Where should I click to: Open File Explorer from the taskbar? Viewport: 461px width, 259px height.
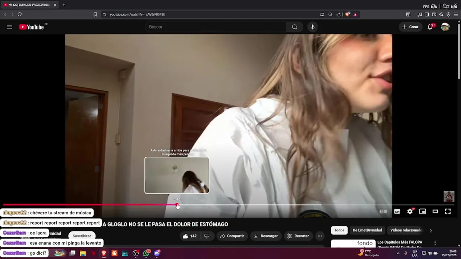83,253
